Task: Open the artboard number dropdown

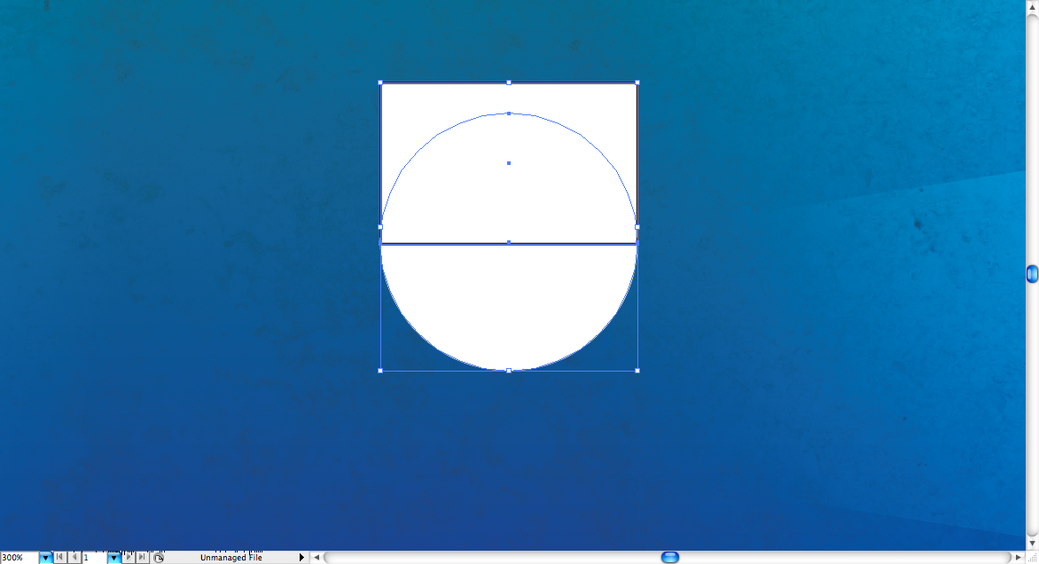Action: (x=113, y=558)
